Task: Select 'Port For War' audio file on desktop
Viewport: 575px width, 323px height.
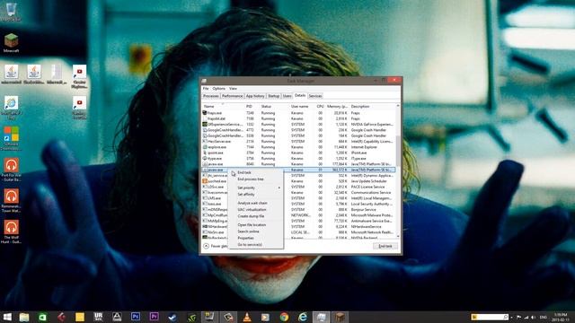Action: 12,170
